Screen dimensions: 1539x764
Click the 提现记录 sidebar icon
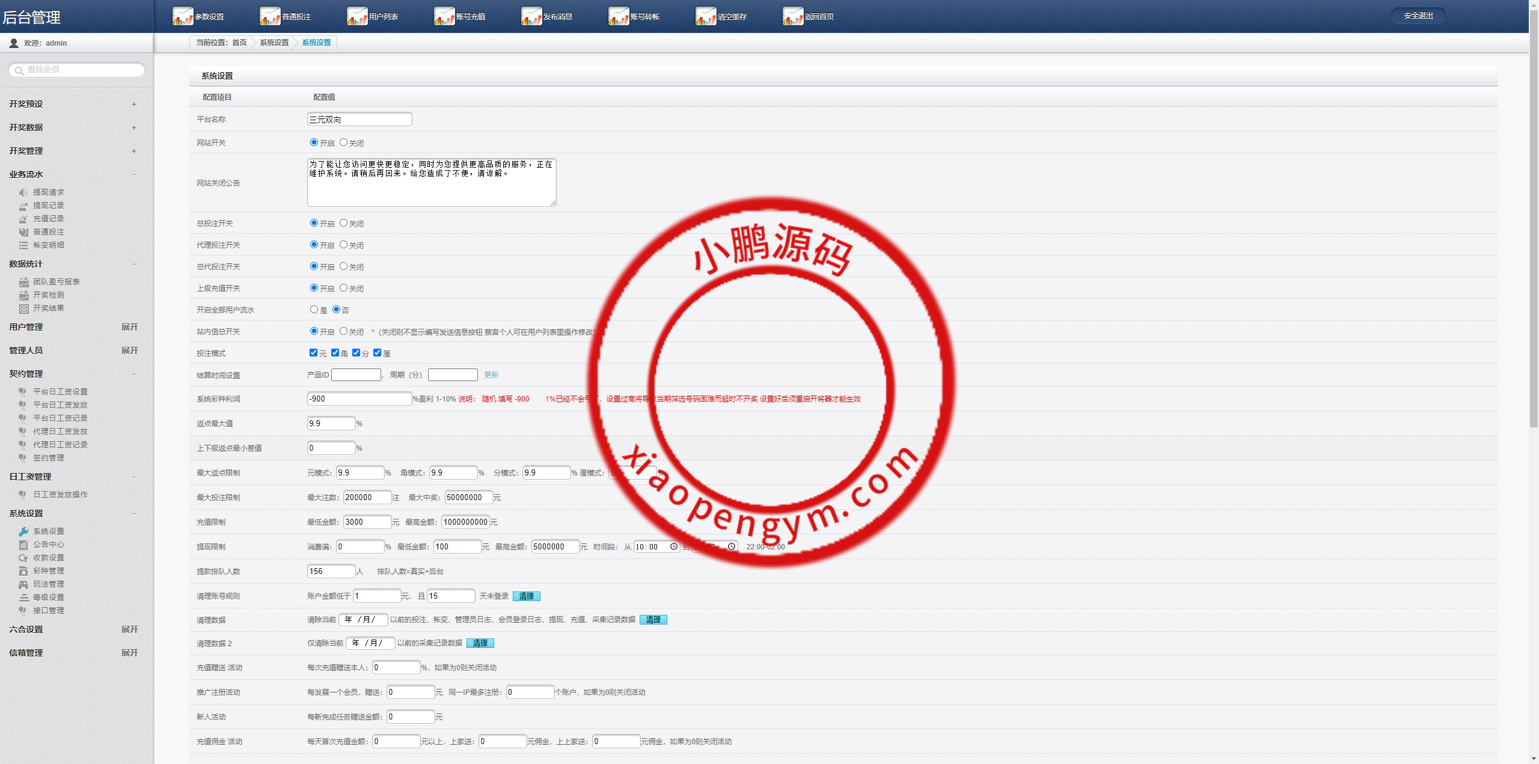[x=23, y=206]
